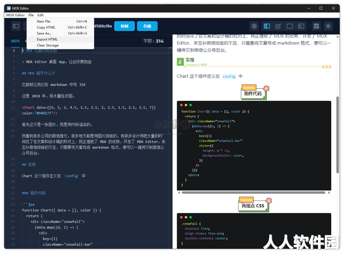Click the word count '字数: 314'
Image resolution: width=344 pixels, height=253 pixels.
(153, 41)
